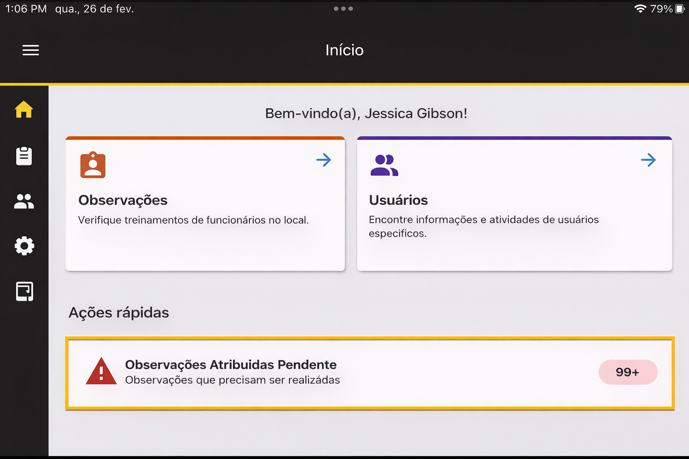Click the Wi-Fi status icon
Image resolution: width=689 pixels, height=459 pixels.
coord(640,9)
